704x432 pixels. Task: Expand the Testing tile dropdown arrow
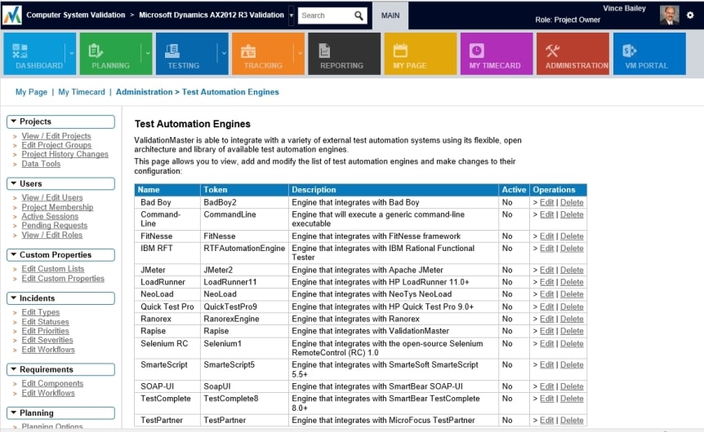point(224,53)
